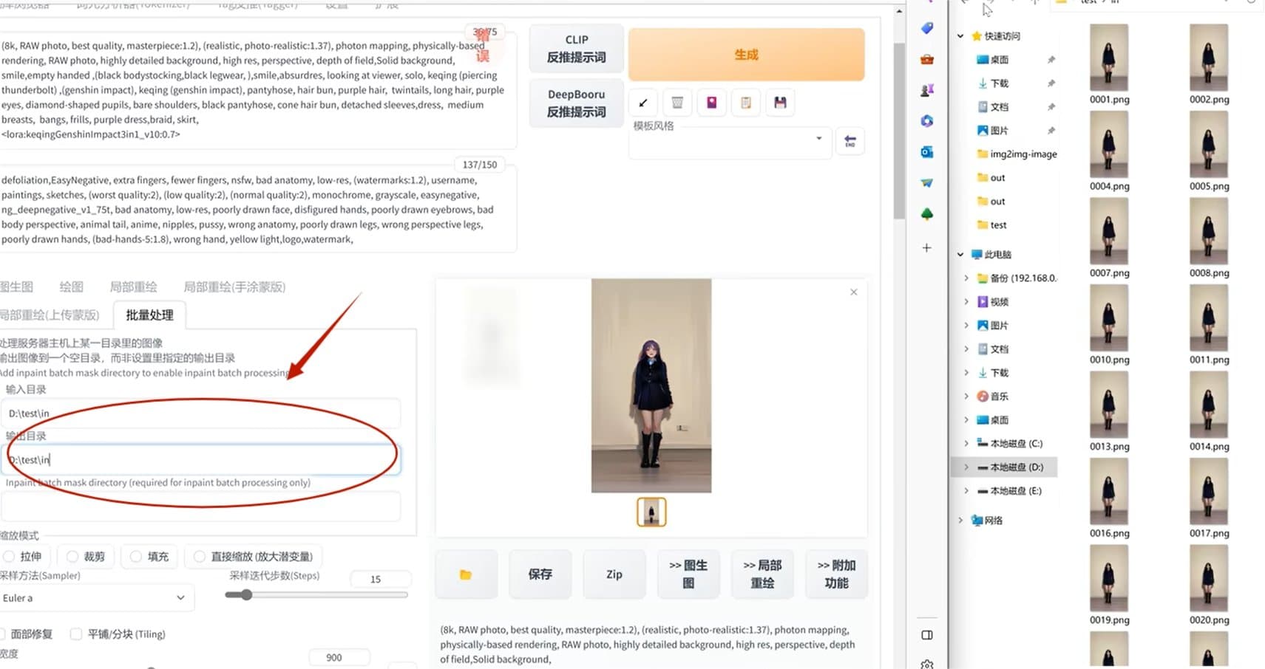The width and height of the screenshot is (1265, 669).
Task: Open the pink style book icon
Action: [x=711, y=103]
